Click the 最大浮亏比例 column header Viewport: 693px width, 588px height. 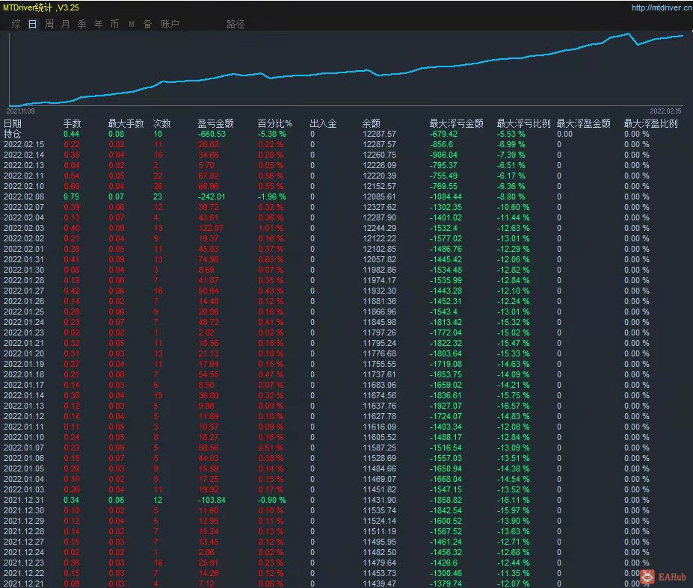tap(524, 123)
